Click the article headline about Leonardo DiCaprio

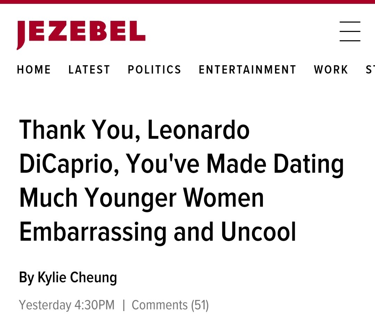tap(182, 181)
